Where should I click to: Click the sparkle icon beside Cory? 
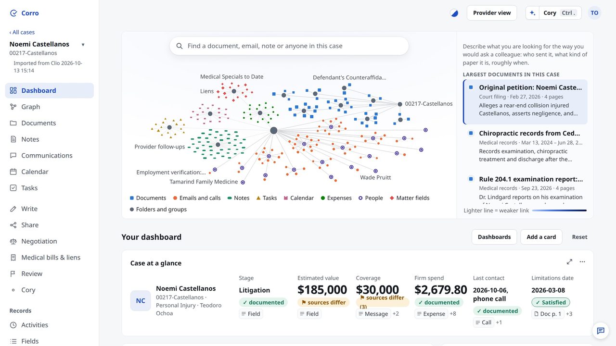click(532, 13)
